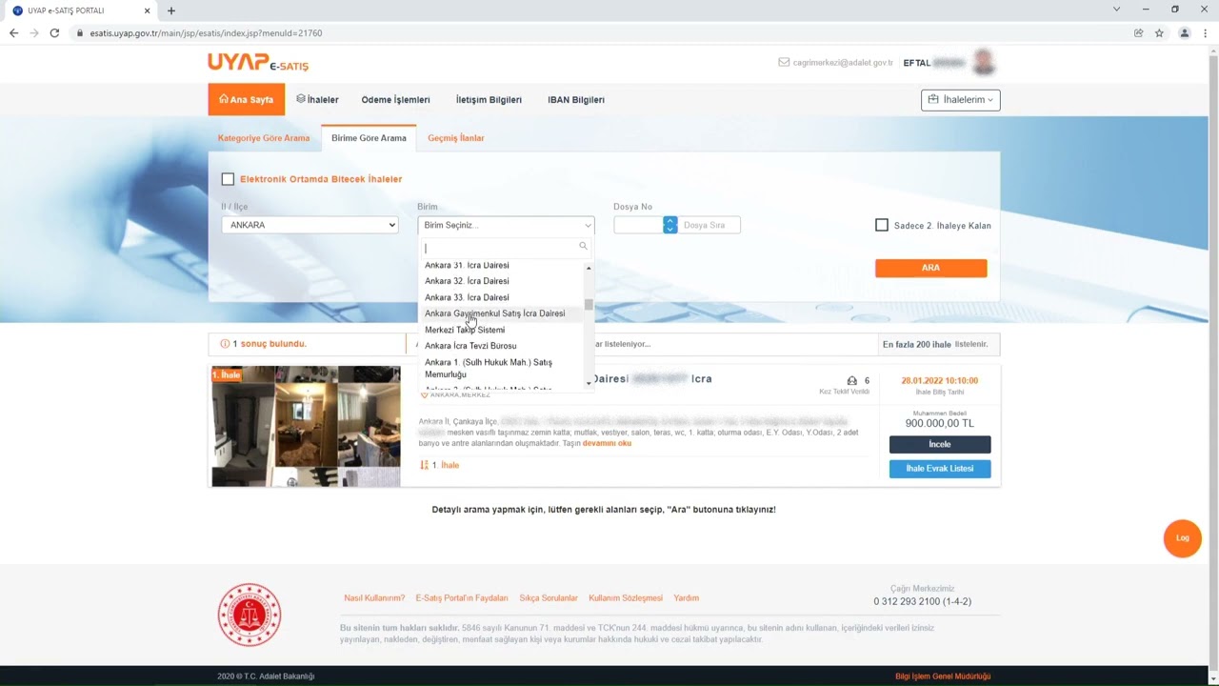Open the İl / İlçe ANKARA dropdown

point(310,225)
